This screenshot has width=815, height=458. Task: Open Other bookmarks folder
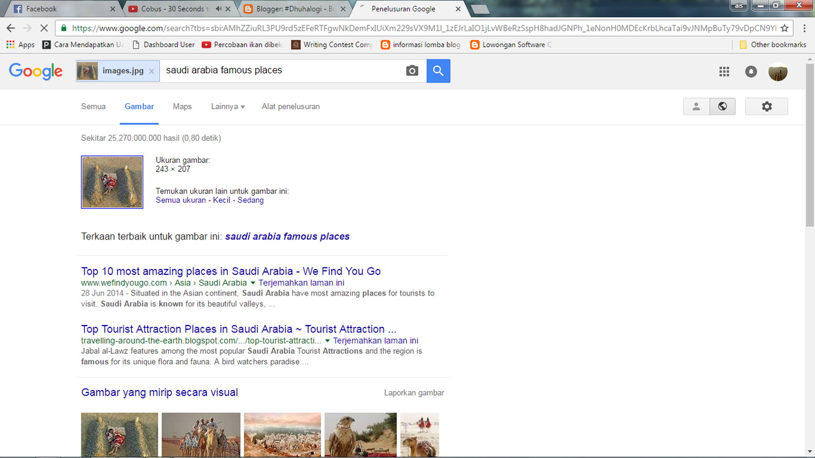click(x=772, y=45)
